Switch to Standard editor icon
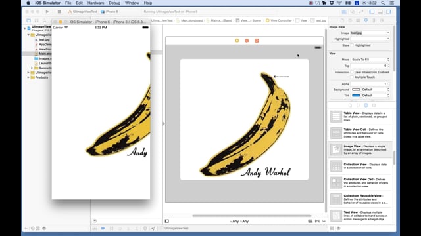The image size is (421, 236). [344, 12]
